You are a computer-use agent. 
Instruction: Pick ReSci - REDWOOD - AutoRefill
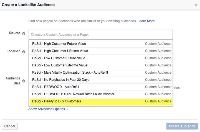101,87
